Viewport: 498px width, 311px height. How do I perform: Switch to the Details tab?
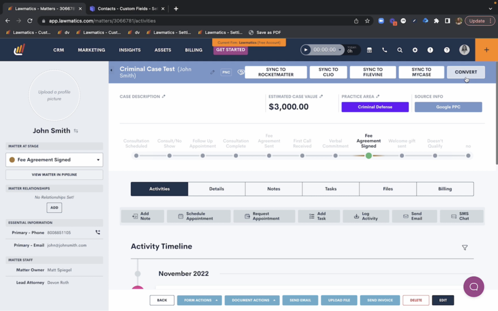[216, 189]
